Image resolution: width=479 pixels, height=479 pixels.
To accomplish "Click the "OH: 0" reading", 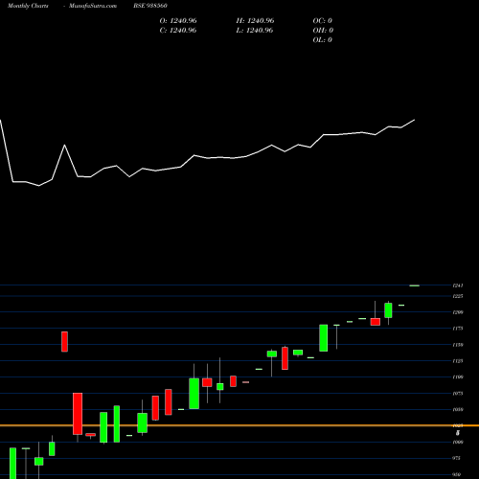I will [x=323, y=31].
